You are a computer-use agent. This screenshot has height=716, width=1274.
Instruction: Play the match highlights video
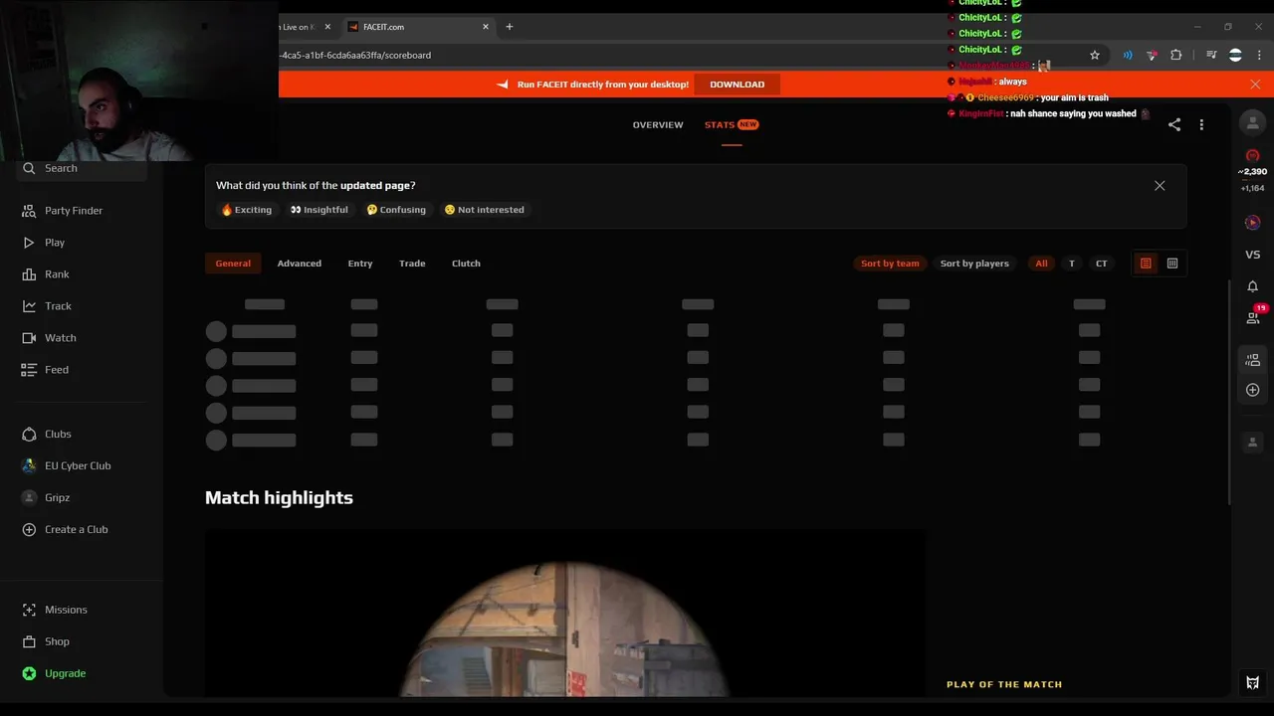point(565,614)
